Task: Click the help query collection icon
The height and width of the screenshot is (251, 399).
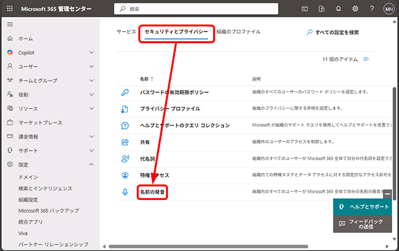Action: 125,126
